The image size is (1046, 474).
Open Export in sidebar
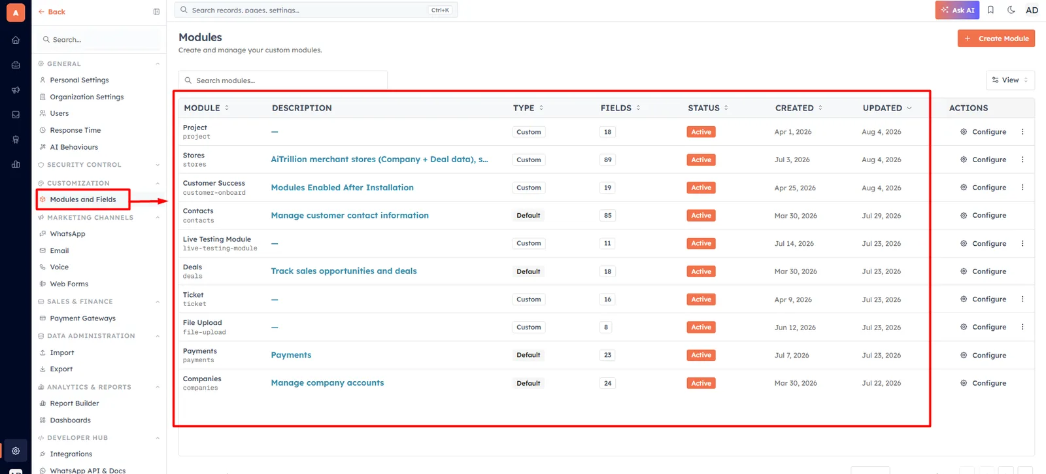(61, 369)
